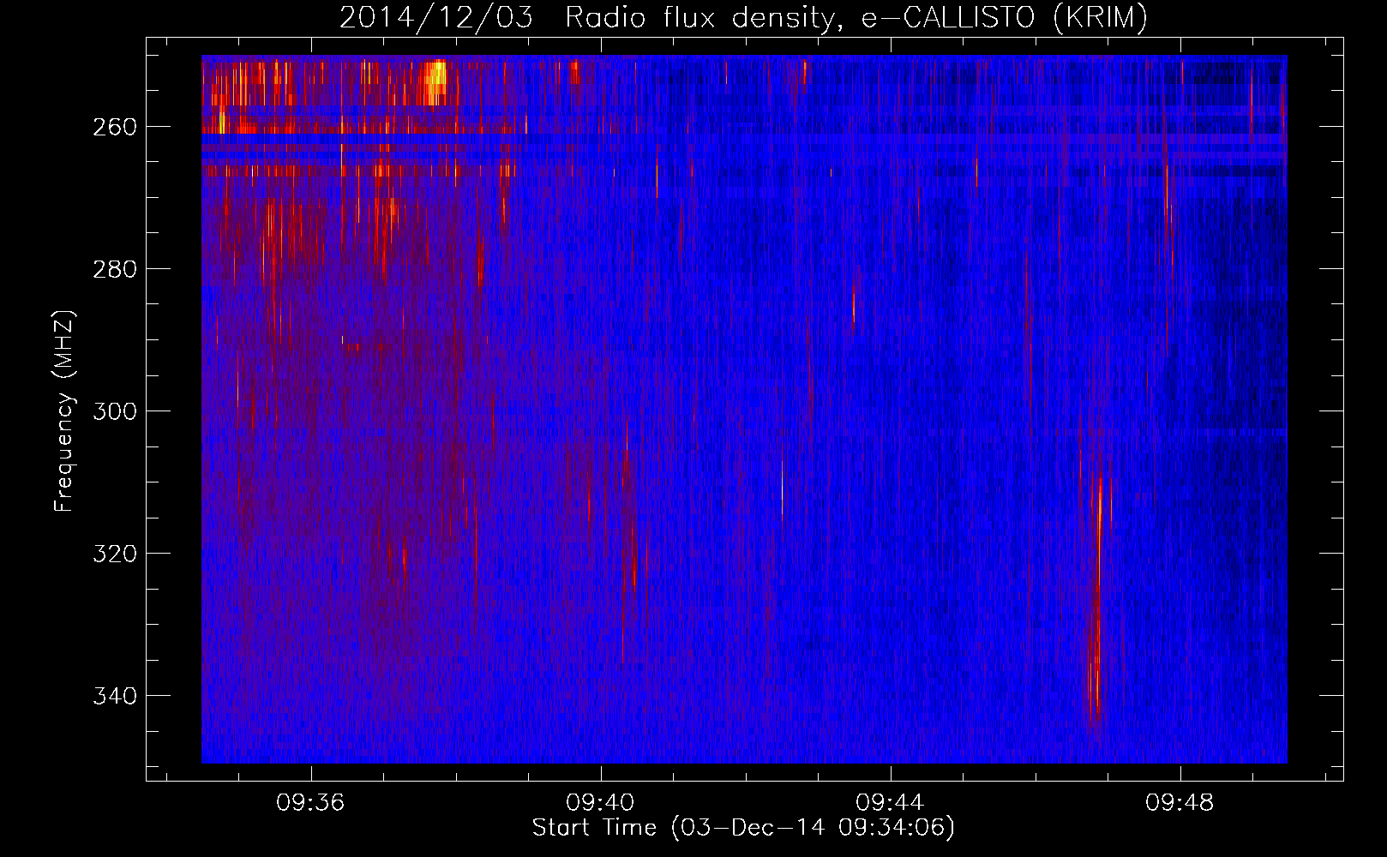Click the 260 frequency tick label
This screenshot has height=857, width=1387.
pyautogui.click(x=115, y=127)
